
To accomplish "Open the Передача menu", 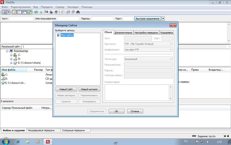I will tap(47, 7).
